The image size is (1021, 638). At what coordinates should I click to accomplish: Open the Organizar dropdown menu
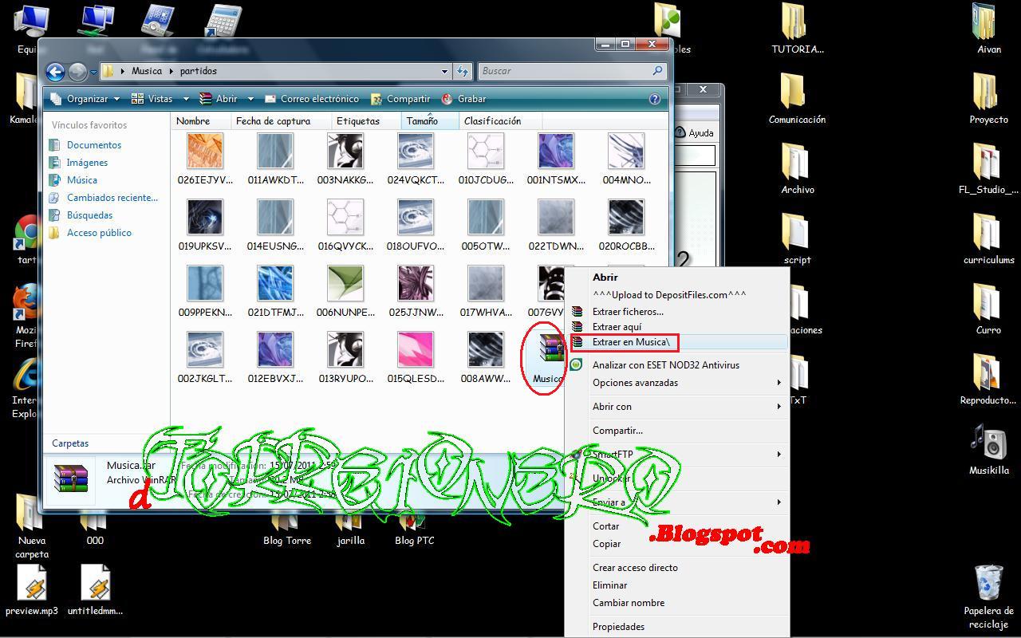[85, 99]
